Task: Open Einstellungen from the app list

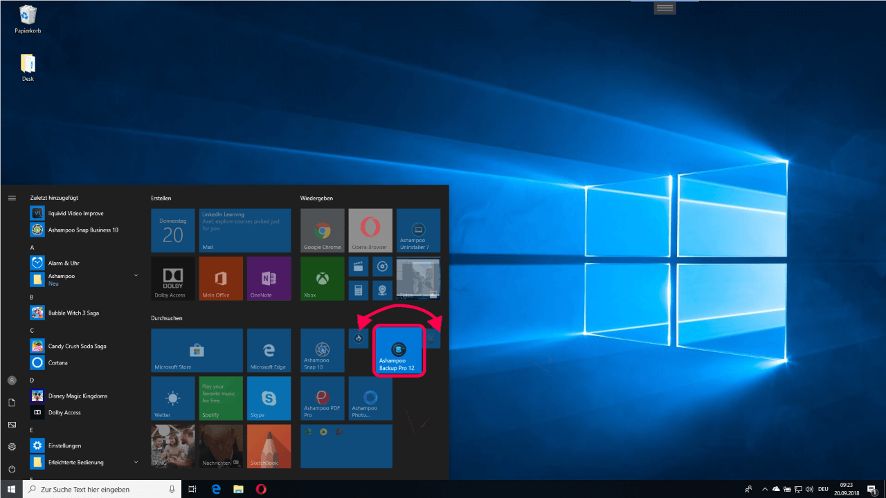Action: [x=85, y=445]
